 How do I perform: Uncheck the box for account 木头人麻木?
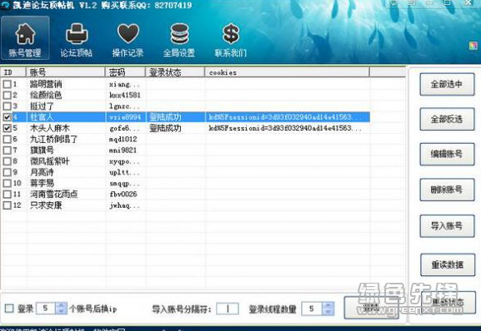[x=7, y=128]
